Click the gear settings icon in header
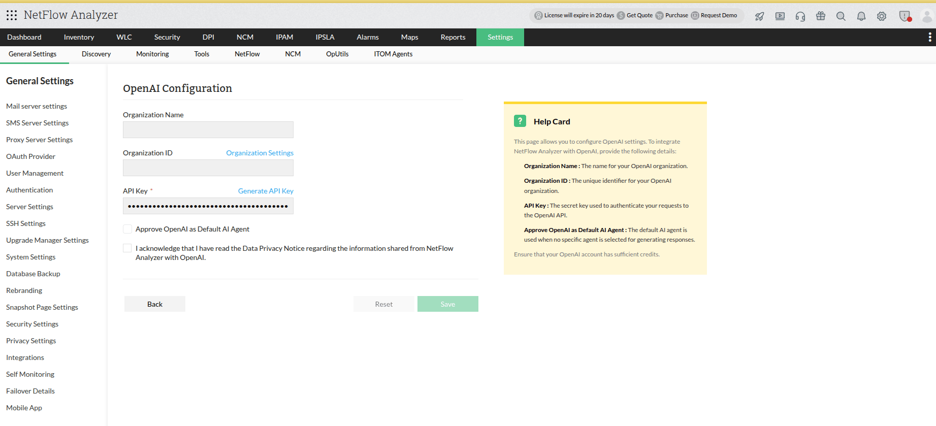 click(882, 16)
